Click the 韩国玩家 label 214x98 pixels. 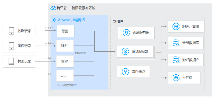(x=24, y=61)
